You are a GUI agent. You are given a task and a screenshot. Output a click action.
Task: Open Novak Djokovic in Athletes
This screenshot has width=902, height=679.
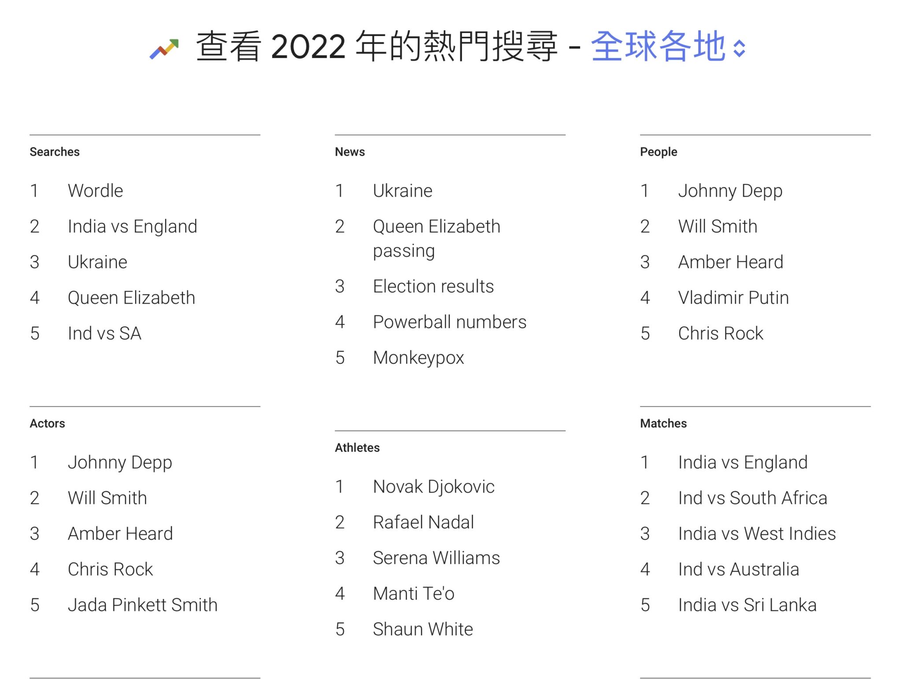433,487
